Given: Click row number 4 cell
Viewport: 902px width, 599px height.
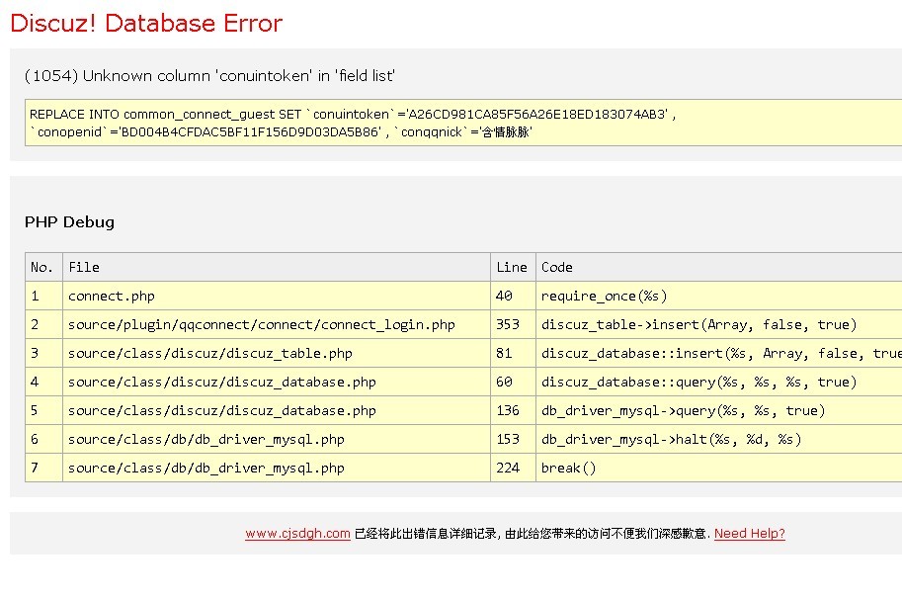Looking at the screenshot, I should coord(43,382).
